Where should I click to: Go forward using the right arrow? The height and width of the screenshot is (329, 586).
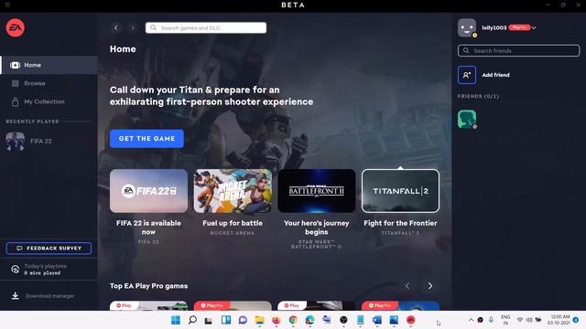coord(133,27)
